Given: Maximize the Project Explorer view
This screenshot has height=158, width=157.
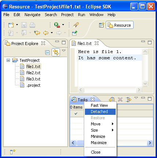Looking at the screenshot, I should 64,42.
